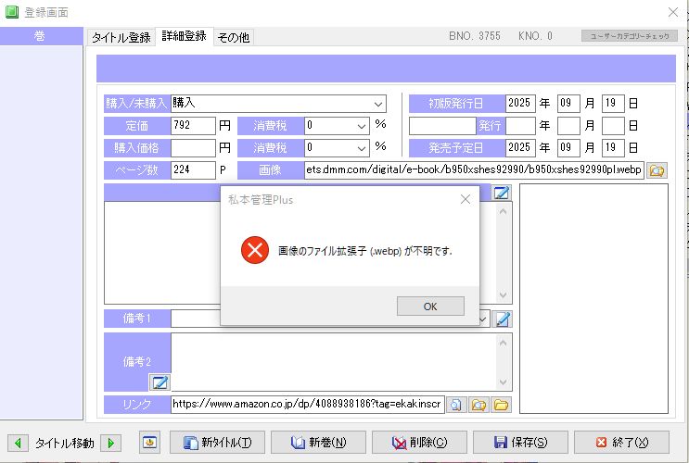Click the 削除(C) delete button
689x463 pixels.
418,443
